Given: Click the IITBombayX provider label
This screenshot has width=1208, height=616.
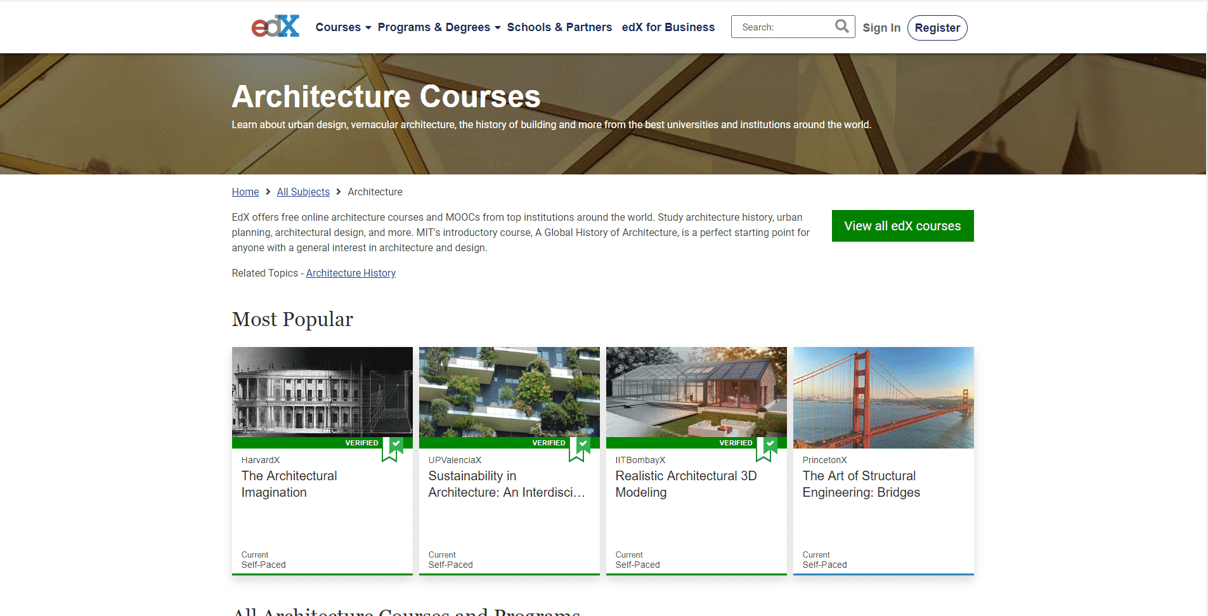Looking at the screenshot, I should coord(640,460).
